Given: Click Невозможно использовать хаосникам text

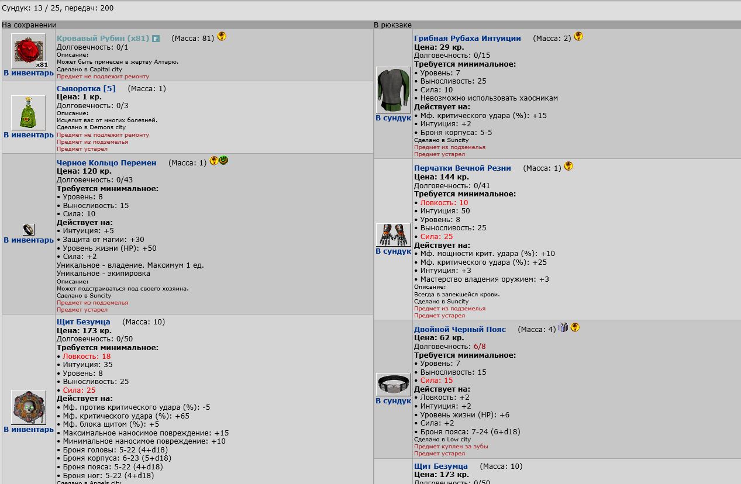Looking at the screenshot, I should (489, 98).
